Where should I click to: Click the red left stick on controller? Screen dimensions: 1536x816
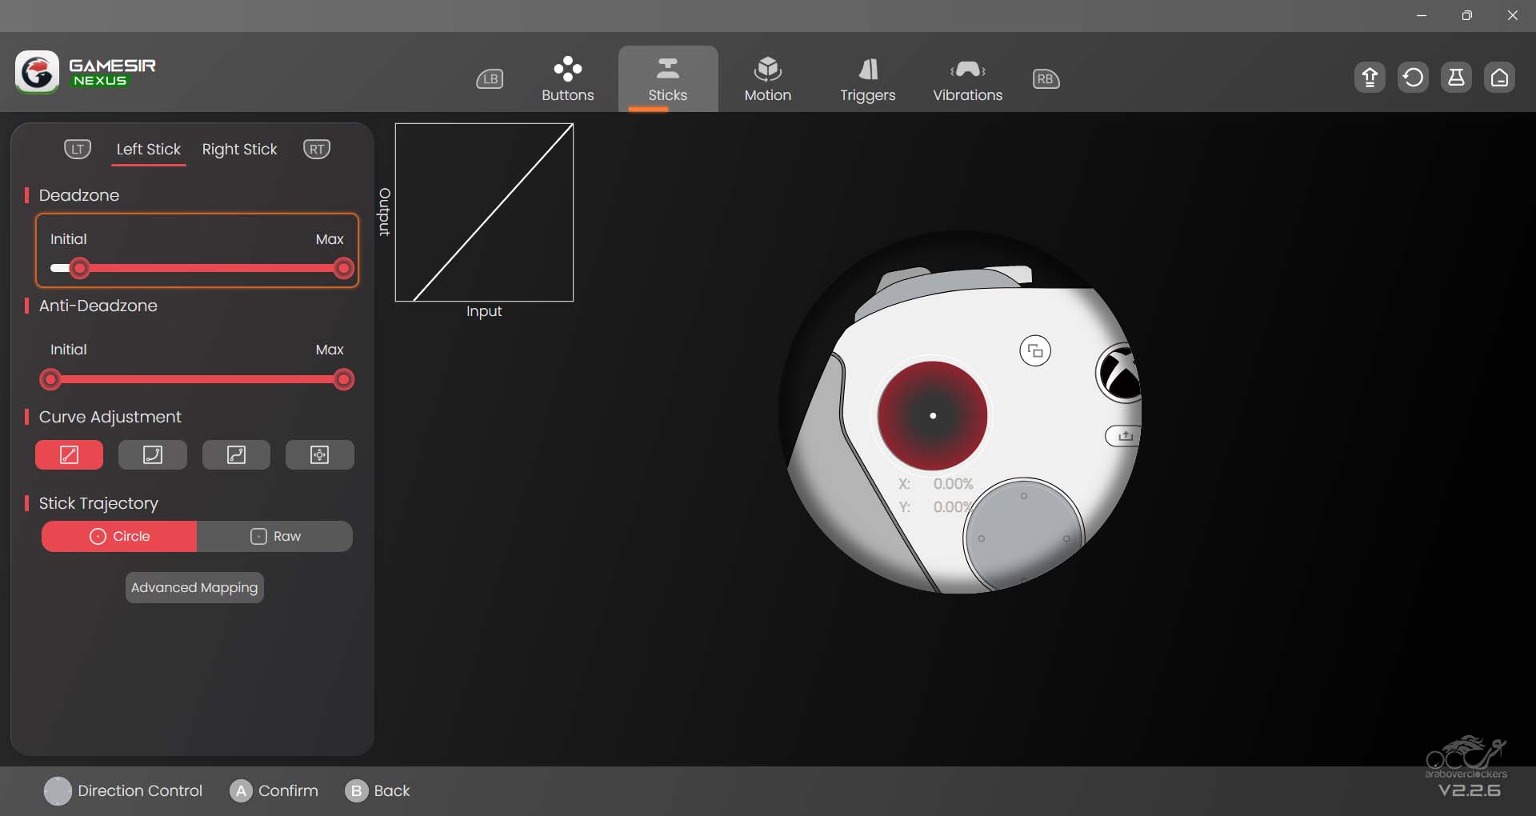click(932, 416)
